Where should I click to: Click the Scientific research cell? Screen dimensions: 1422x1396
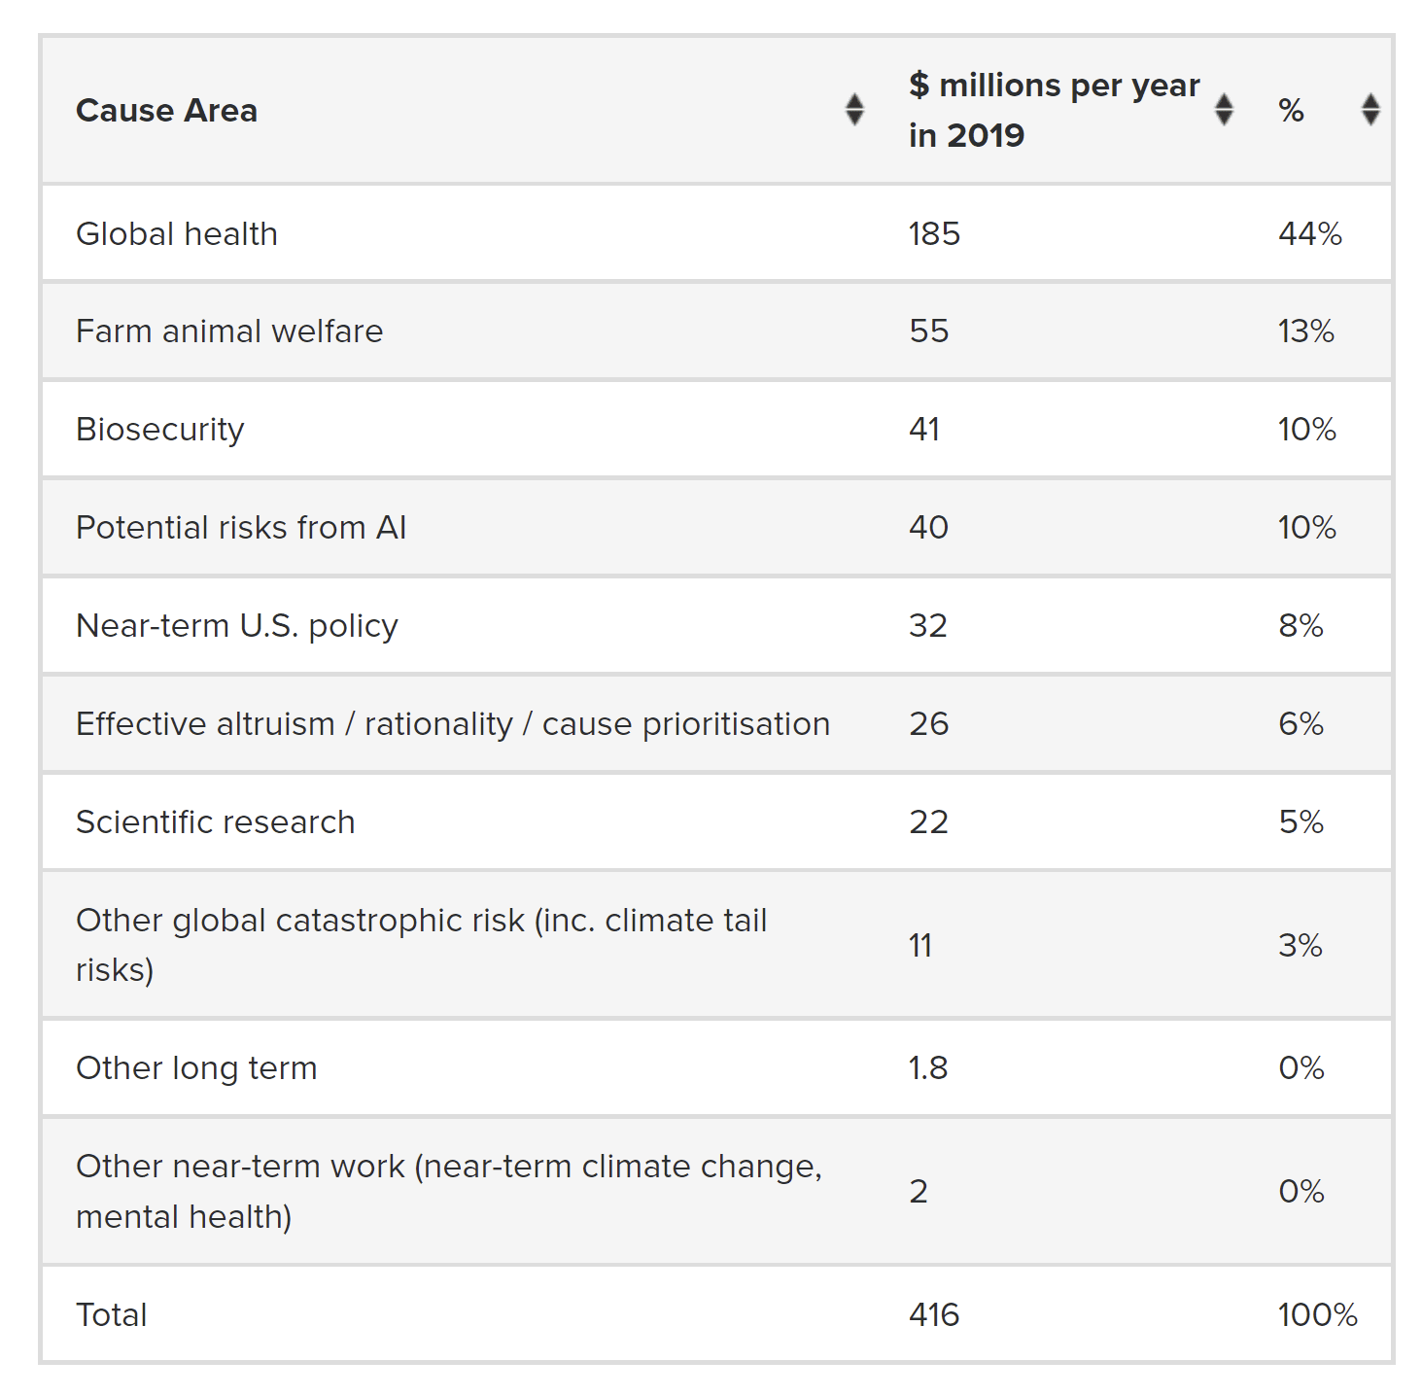[x=216, y=822]
